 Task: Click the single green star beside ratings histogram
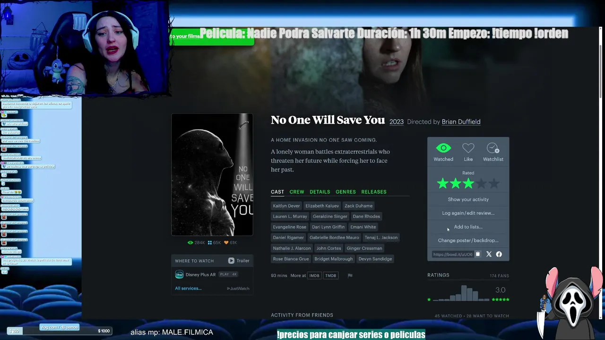429,299
